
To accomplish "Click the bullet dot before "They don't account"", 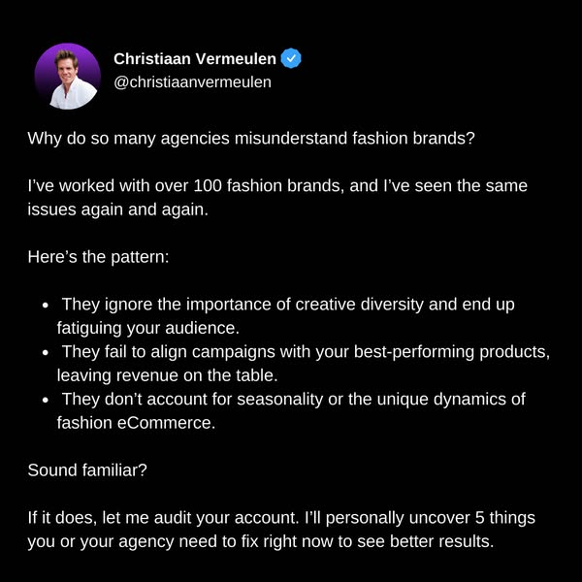I will [47, 399].
